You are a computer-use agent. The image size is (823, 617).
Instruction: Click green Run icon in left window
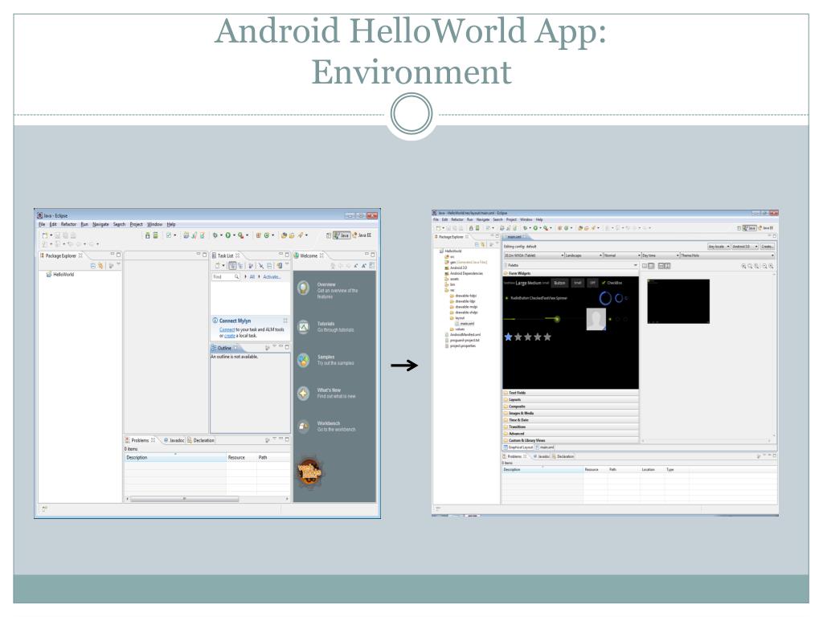[228, 235]
